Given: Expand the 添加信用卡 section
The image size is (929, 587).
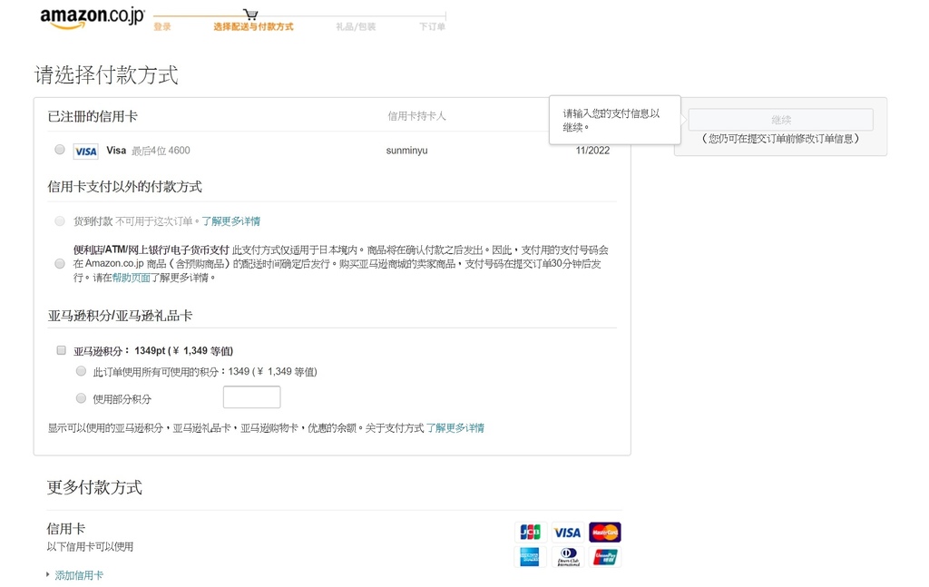Looking at the screenshot, I should [x=78, y=575].
